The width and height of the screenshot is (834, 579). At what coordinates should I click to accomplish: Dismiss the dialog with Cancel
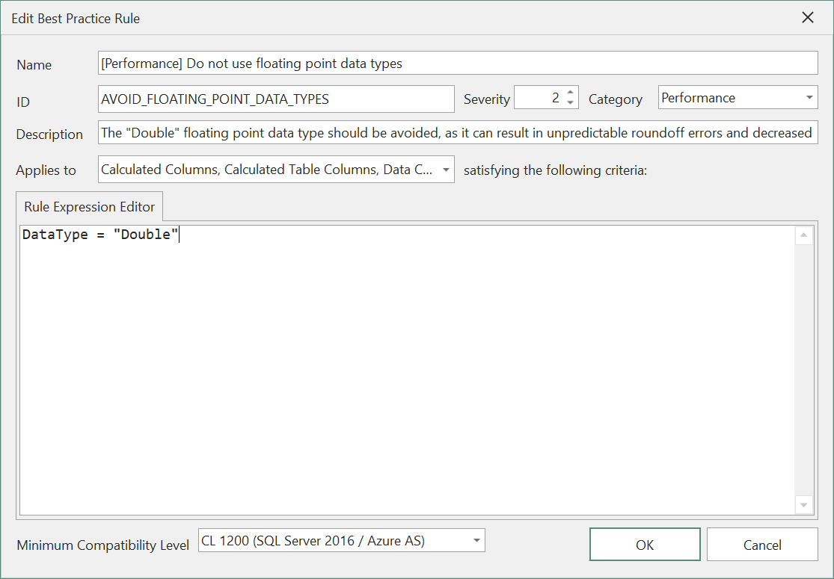click(x=761, y=544)
